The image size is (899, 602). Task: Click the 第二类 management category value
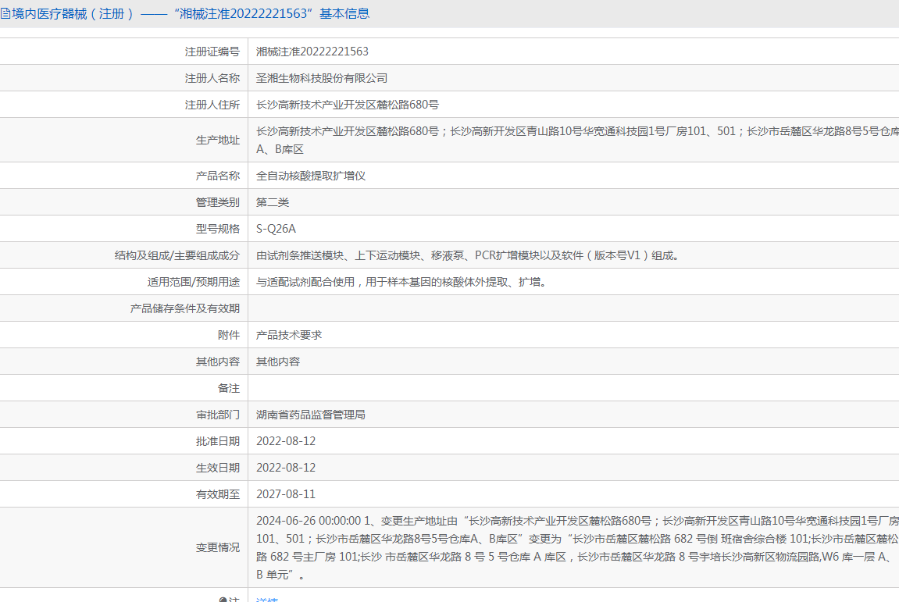(273, 202)
